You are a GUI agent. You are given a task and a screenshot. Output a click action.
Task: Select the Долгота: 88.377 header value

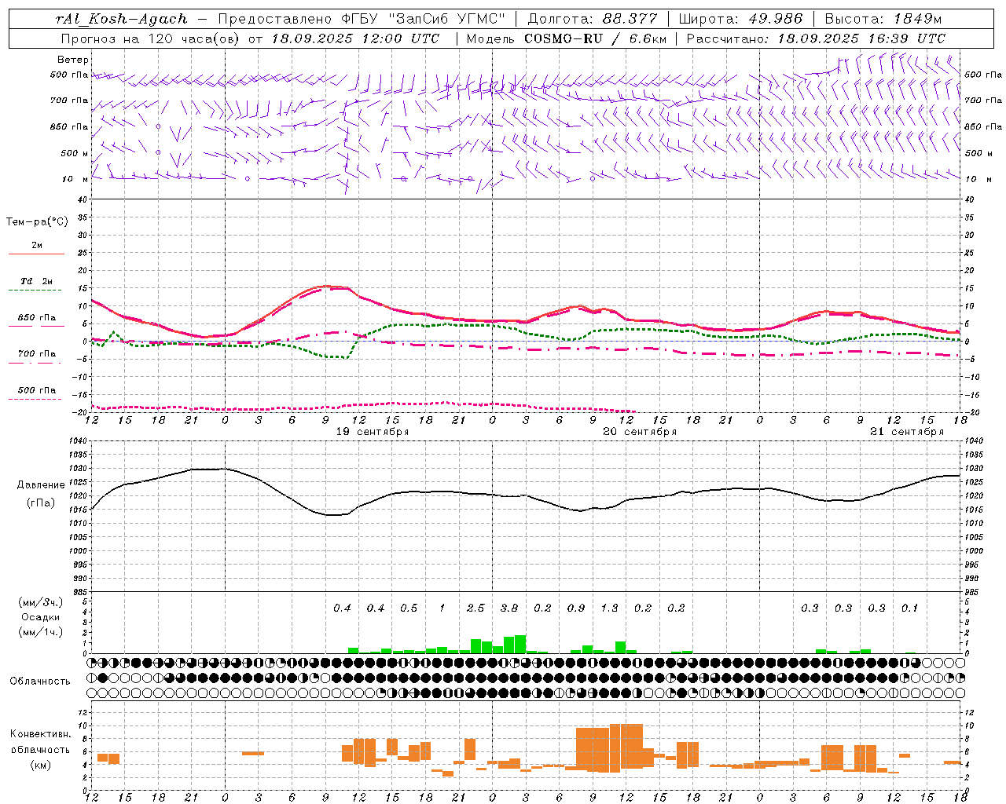click(593, 19)
